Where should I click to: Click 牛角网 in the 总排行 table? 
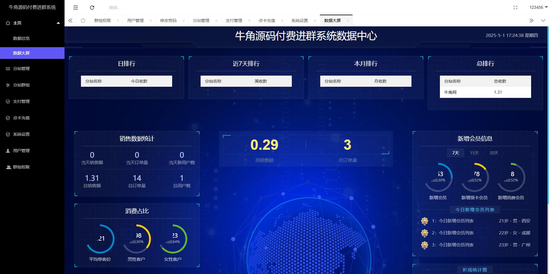pyautogui.click(x=450, y=92)
